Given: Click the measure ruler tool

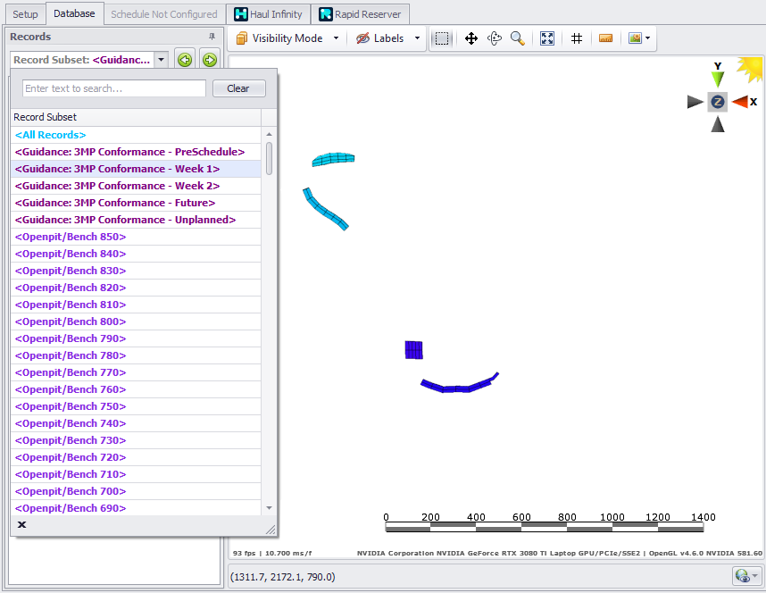Looking at the screenshot, I should (606, 38).
